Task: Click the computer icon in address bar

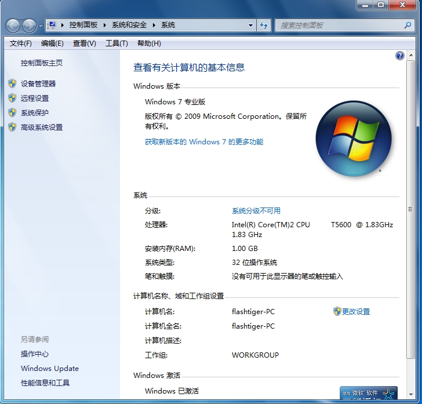Action: coord(52,26)
